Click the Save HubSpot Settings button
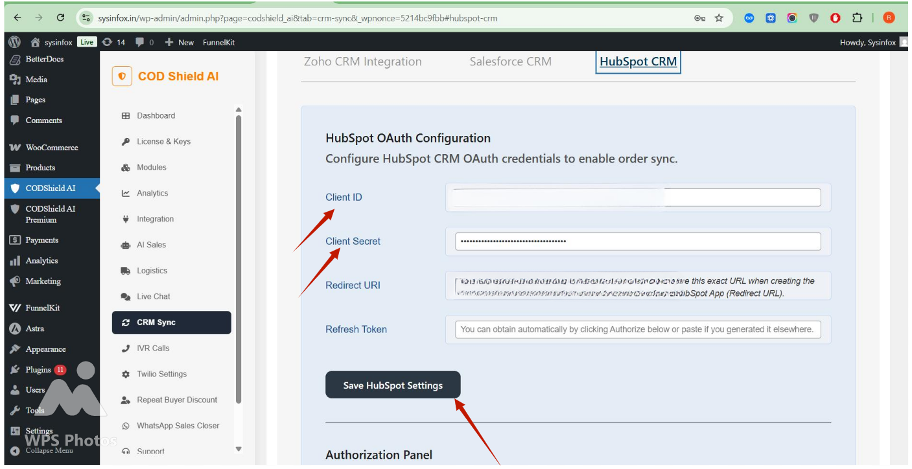Viewport: 912px width, 469px height. tap(393, 385)
